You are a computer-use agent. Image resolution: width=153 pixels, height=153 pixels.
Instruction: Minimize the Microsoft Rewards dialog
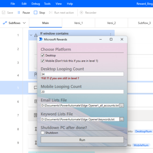pyautogui.click(x=100, y=39)
